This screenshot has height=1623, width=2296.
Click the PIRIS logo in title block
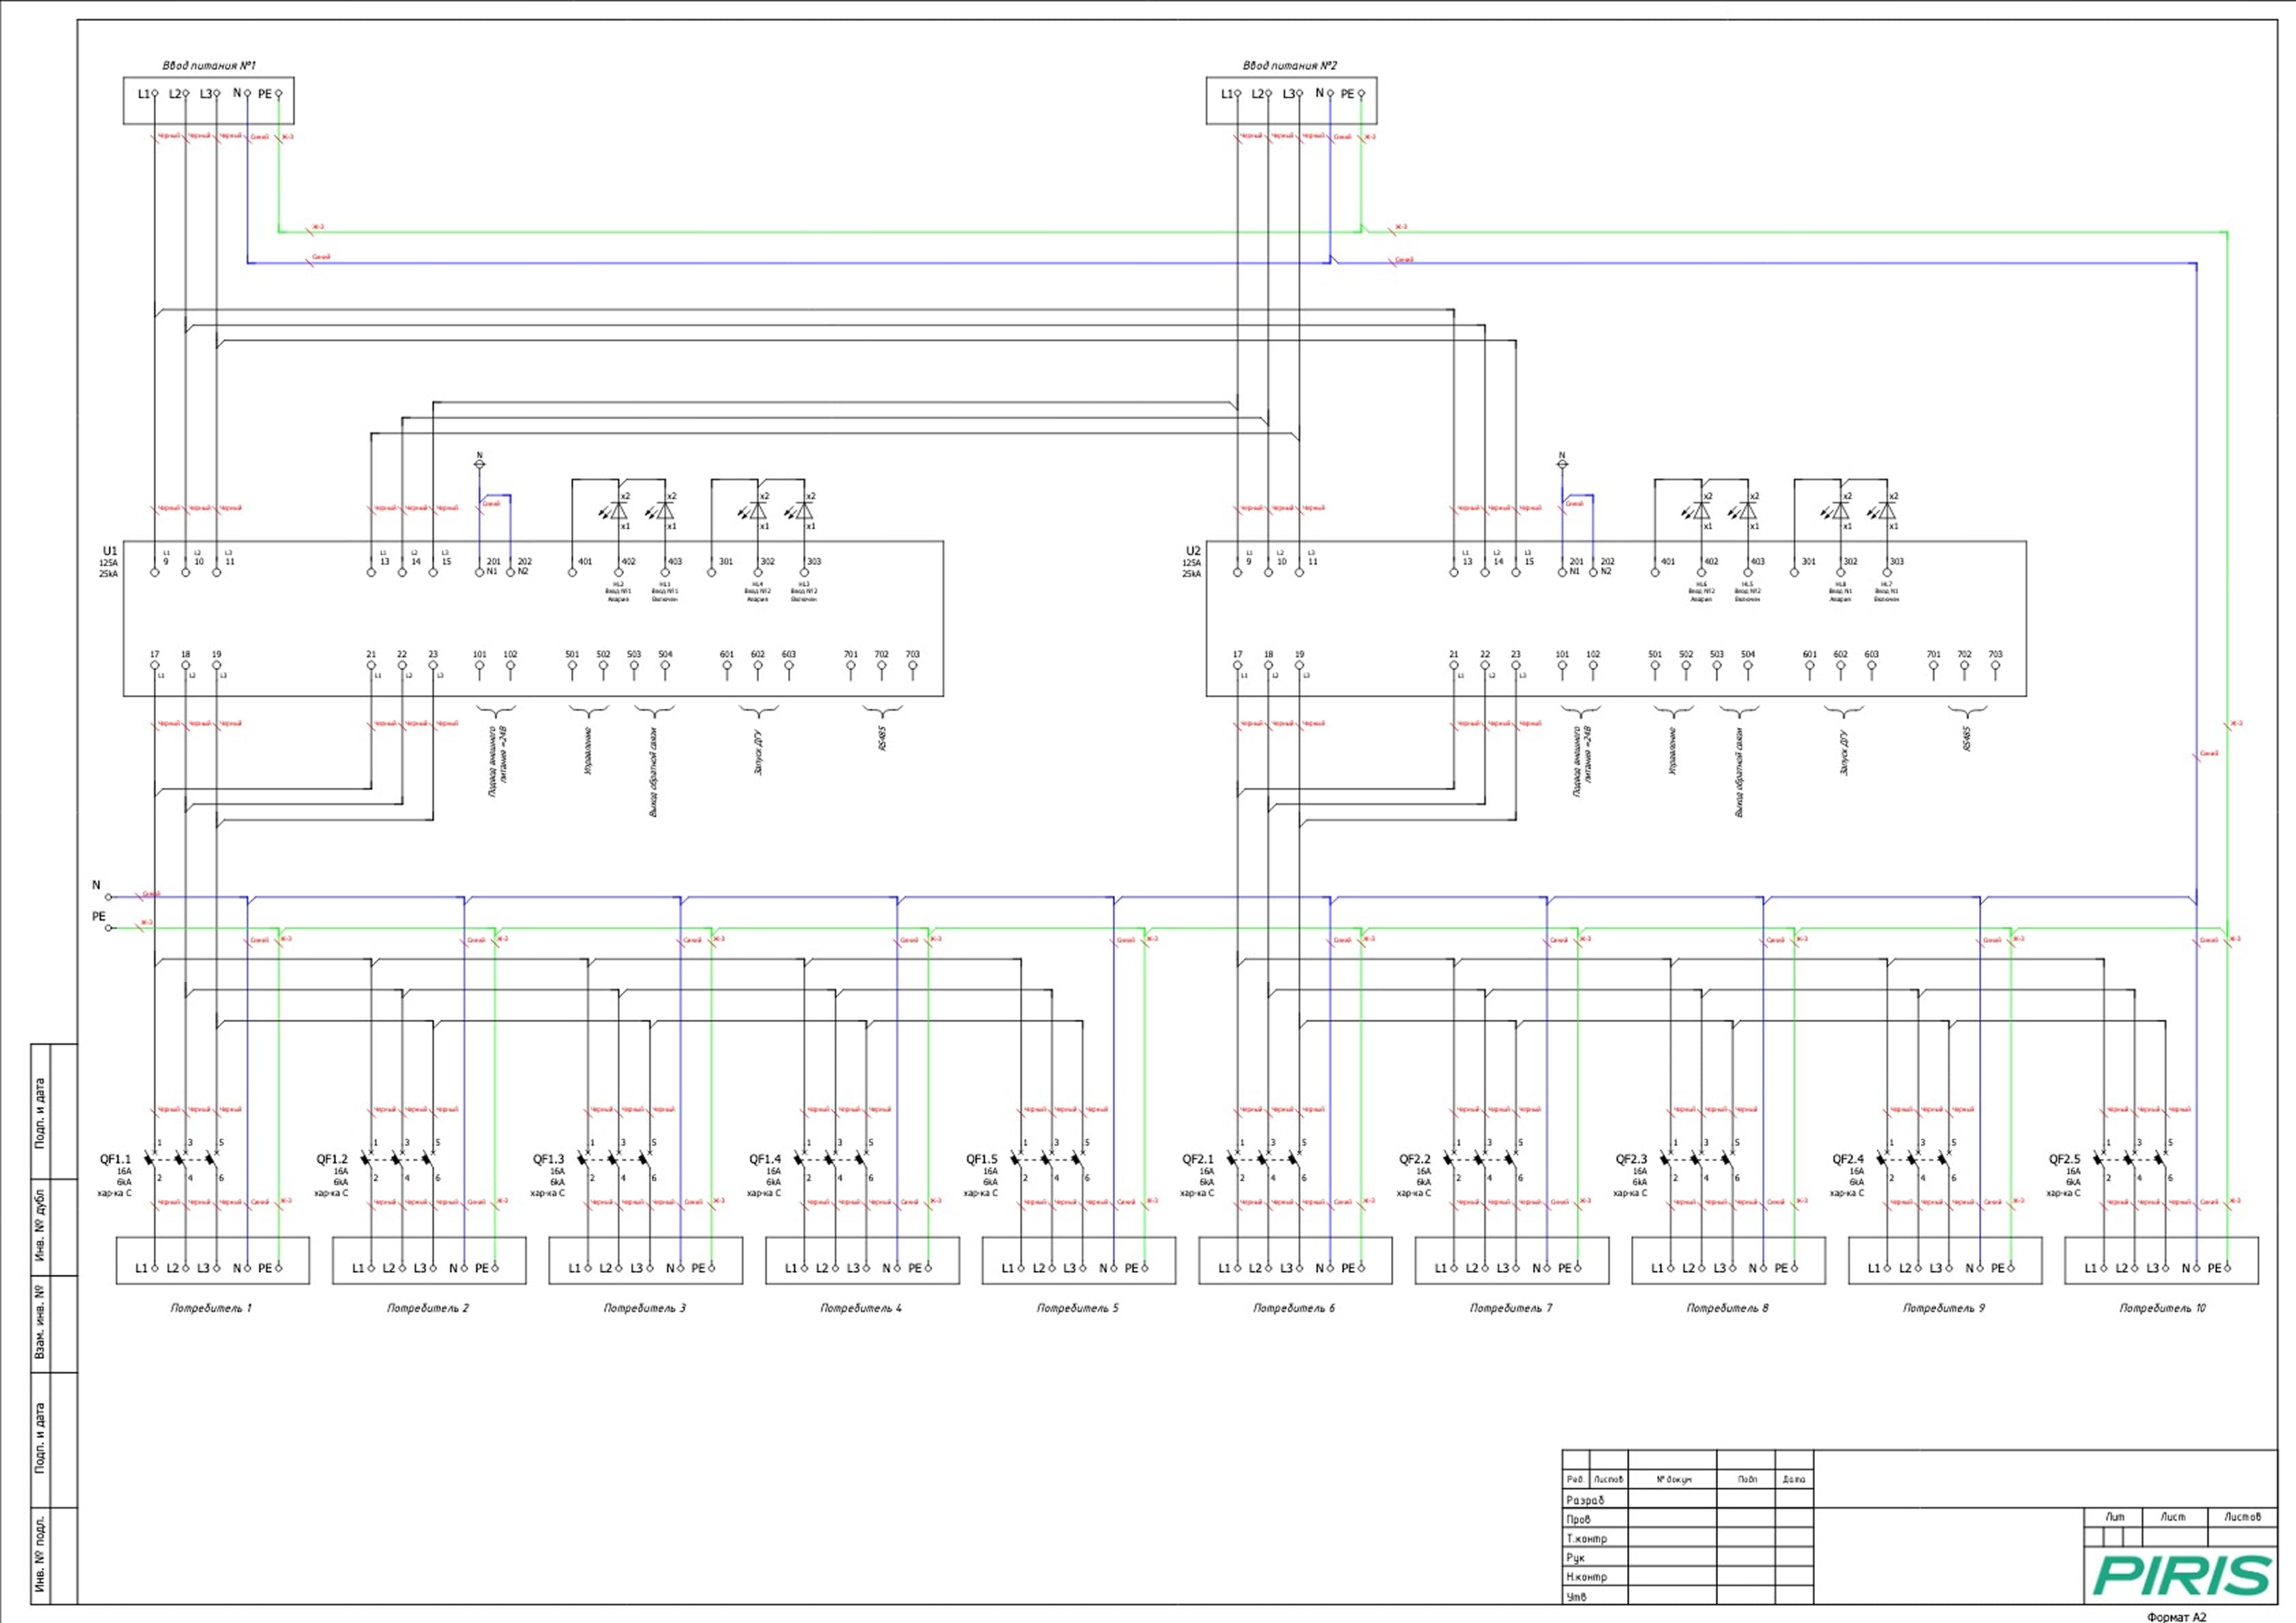[2181, 1576]
